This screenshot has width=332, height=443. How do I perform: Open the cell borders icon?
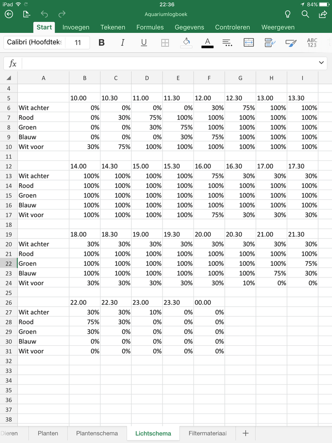point(165,42)
